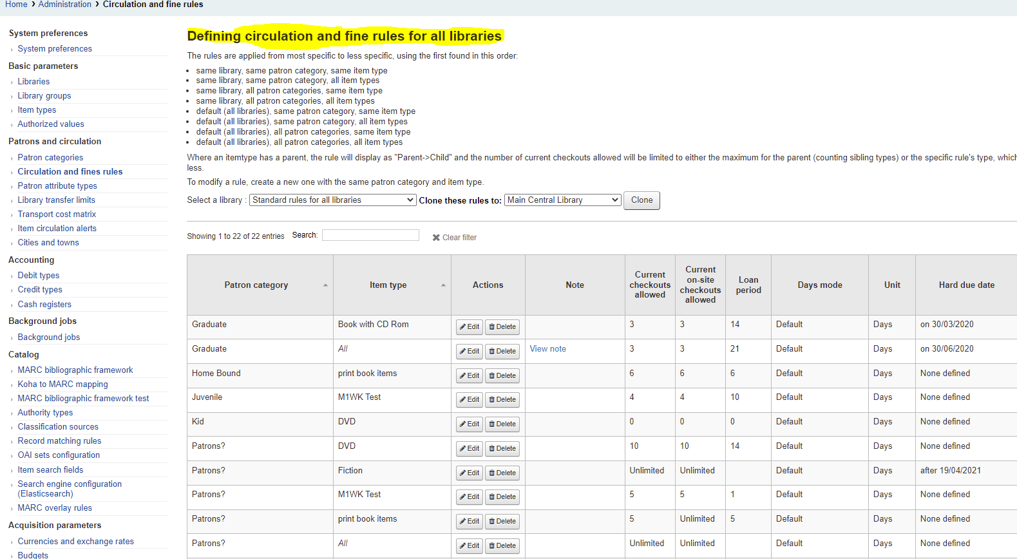Screen dimensions: 1017x559
Task: Open Item circulation alerts link
Action: pos(57,229)
